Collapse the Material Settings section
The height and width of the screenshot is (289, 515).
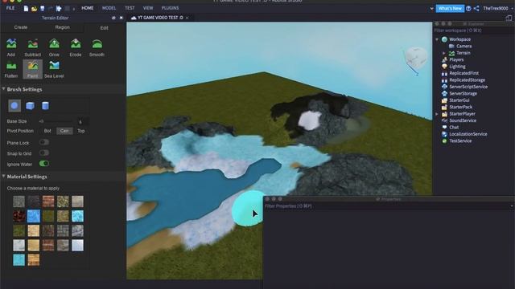(x=3, y=177)
